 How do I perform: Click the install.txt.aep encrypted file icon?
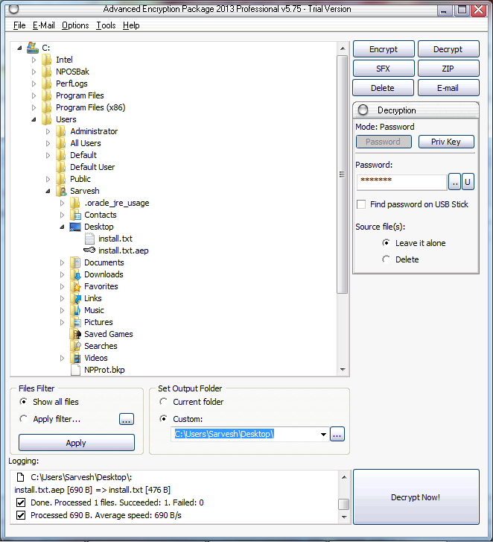[89, 250]
